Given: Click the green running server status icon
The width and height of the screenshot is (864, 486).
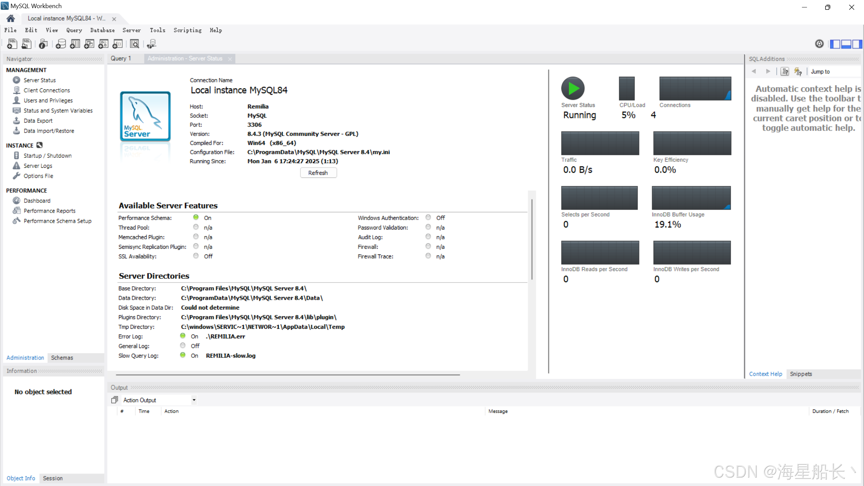Looking at the screenshot, I should [x=573, y=88].
